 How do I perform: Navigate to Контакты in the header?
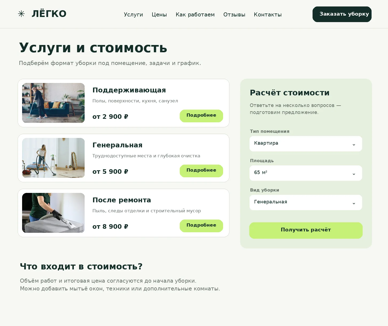268,15
